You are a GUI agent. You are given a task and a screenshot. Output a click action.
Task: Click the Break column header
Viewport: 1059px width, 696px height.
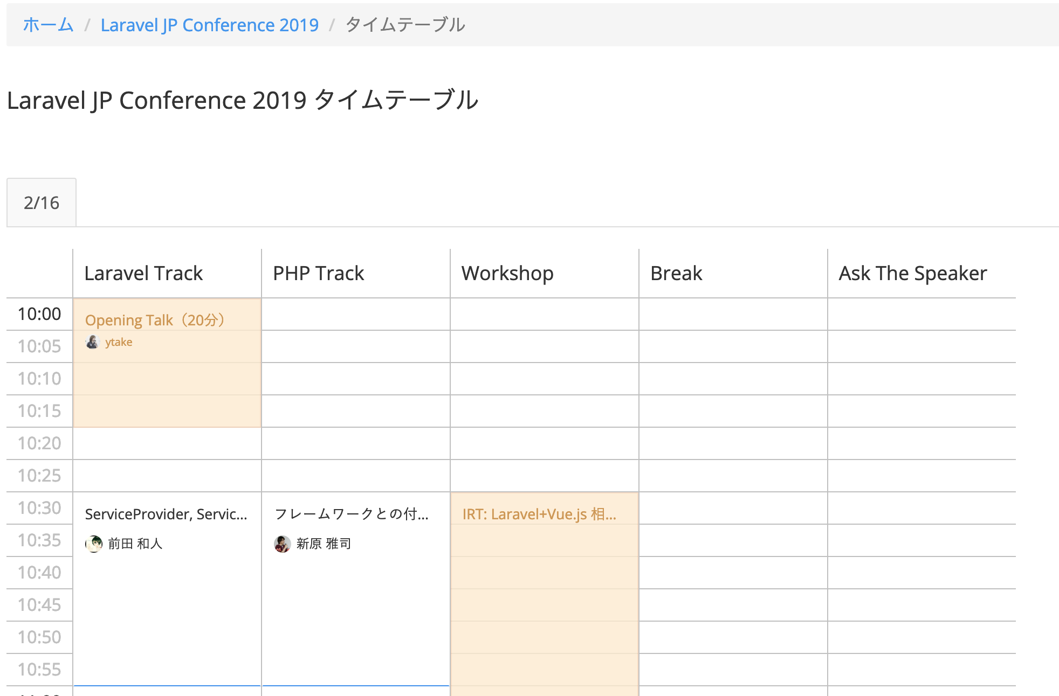[676, 273]
